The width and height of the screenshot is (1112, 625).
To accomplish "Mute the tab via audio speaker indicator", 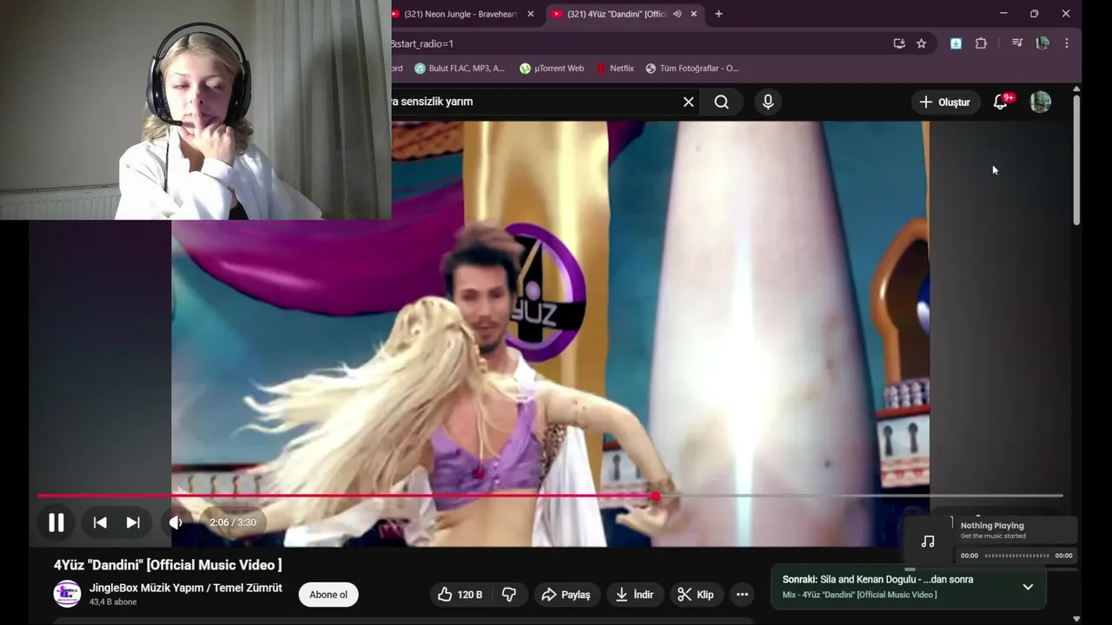I will coord(678,14).
